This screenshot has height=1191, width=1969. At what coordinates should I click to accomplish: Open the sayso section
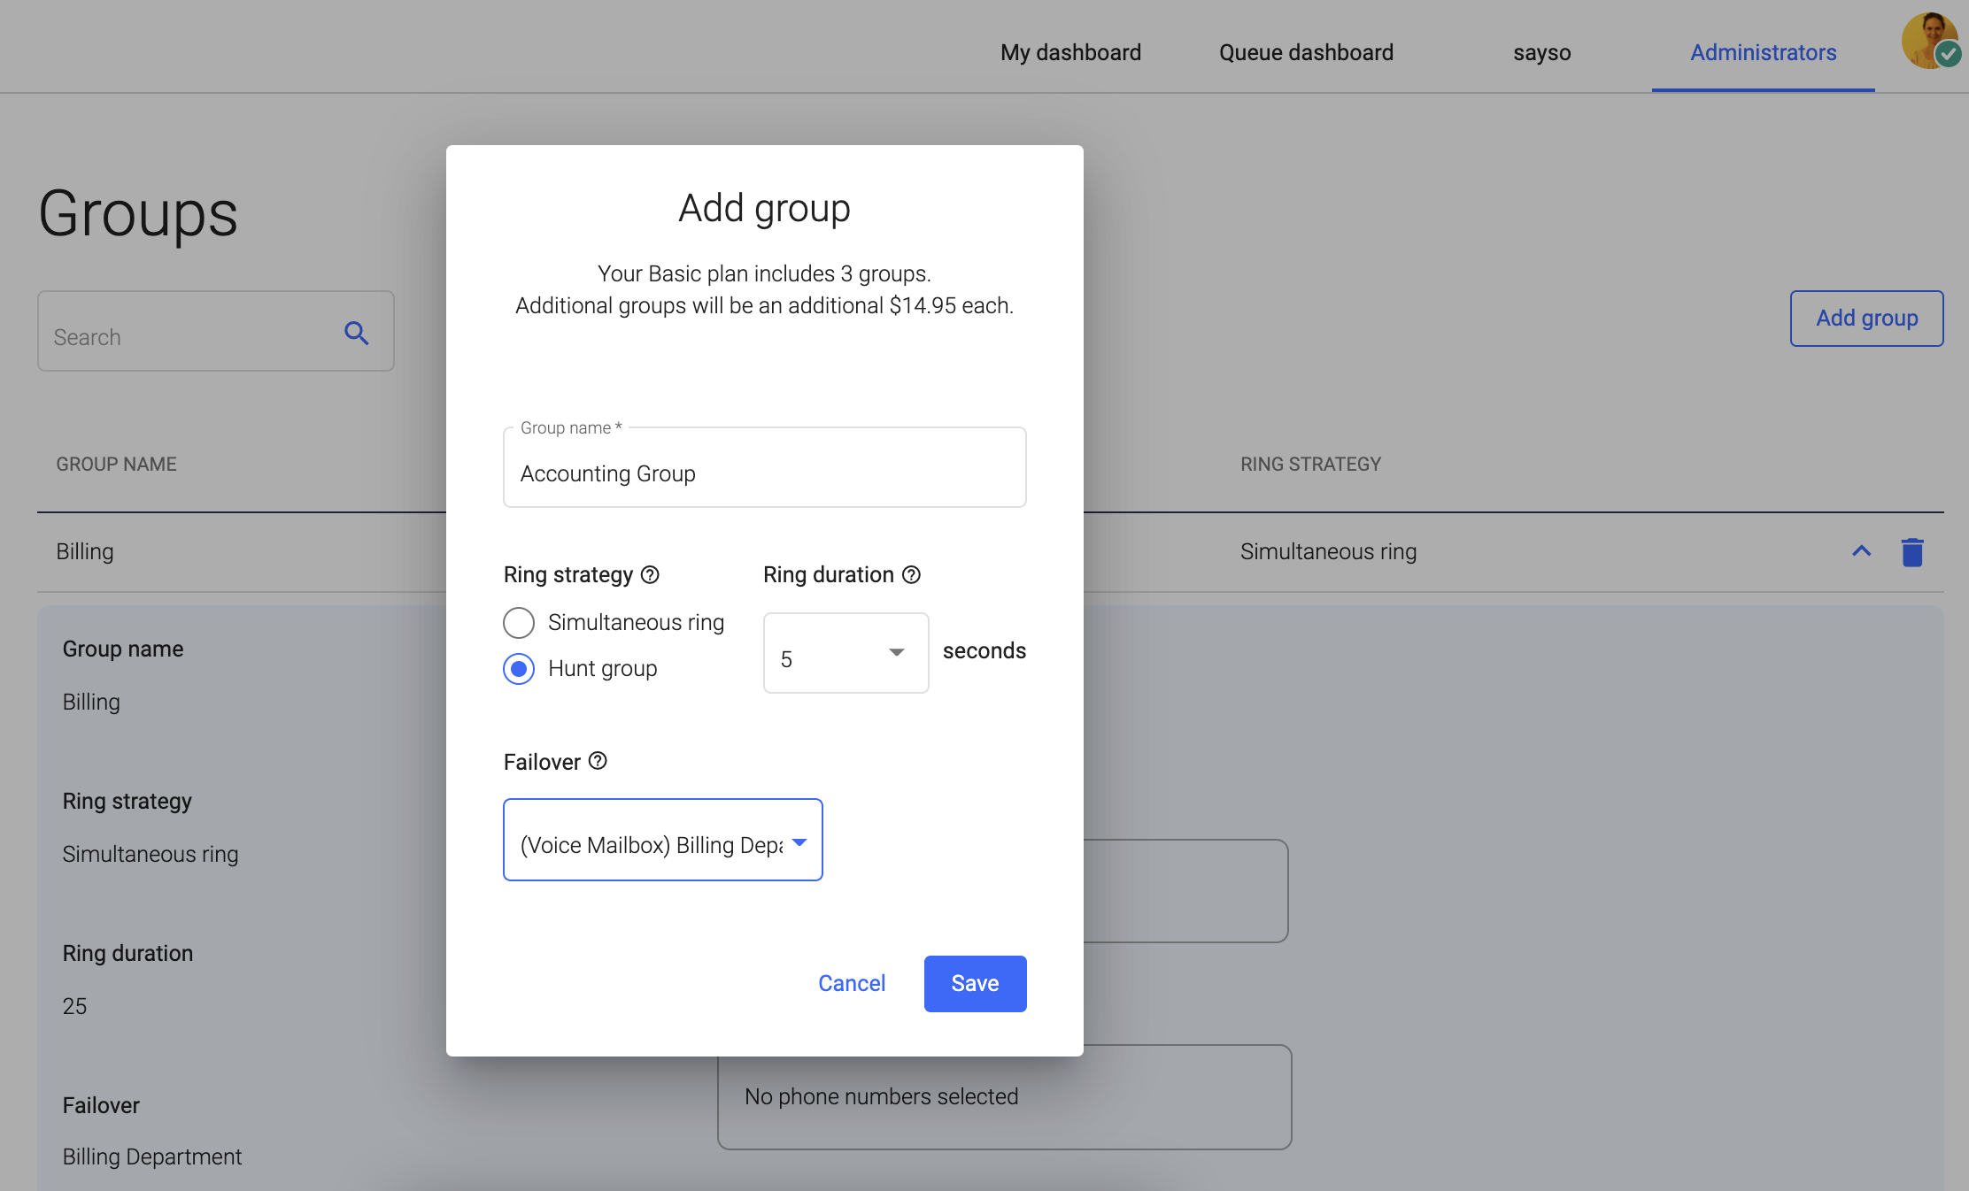(x=1542, y=52)
